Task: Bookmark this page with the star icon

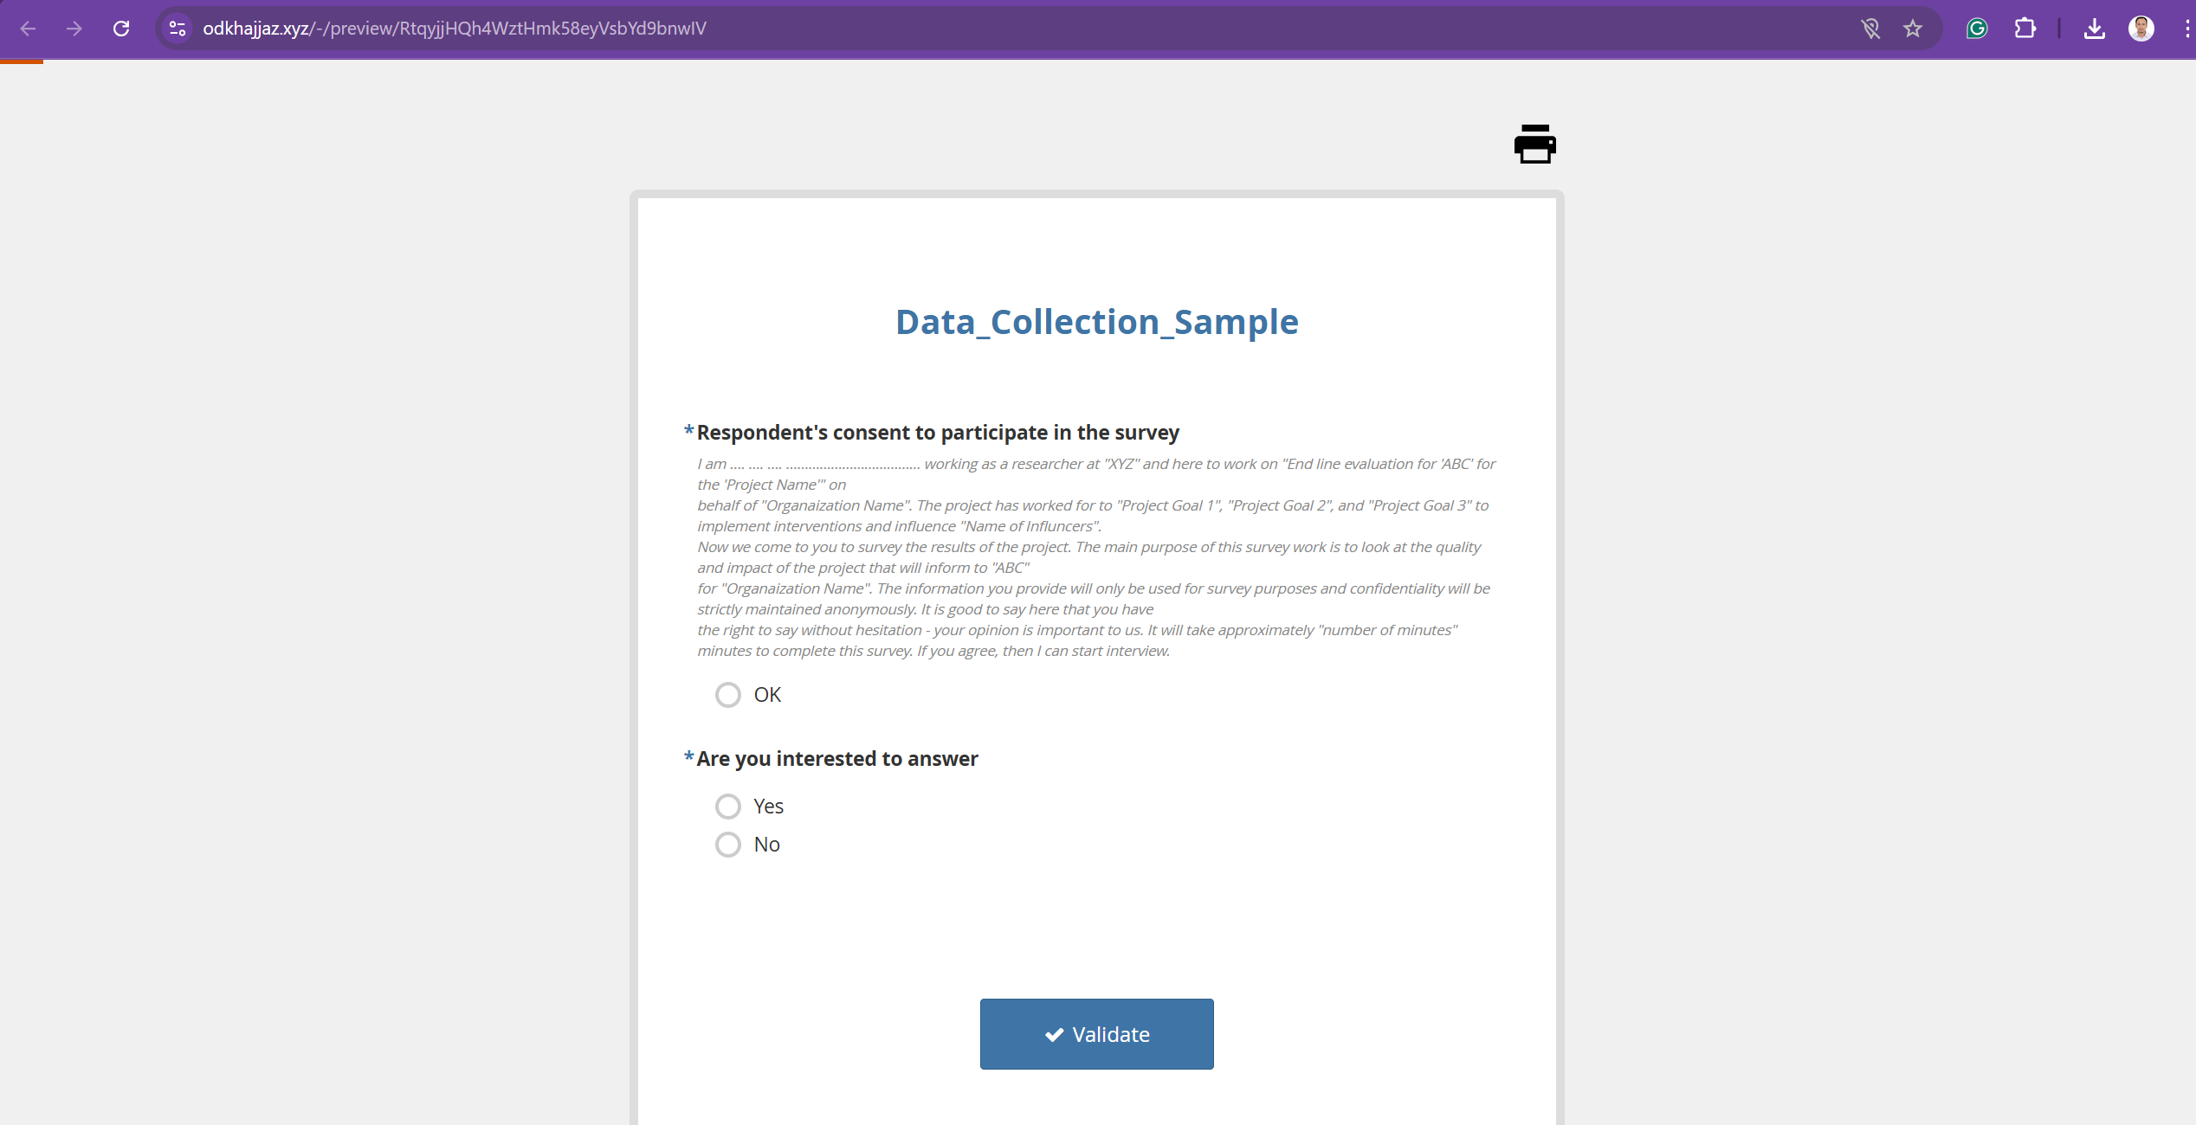Action: [x=1914, y=29]
